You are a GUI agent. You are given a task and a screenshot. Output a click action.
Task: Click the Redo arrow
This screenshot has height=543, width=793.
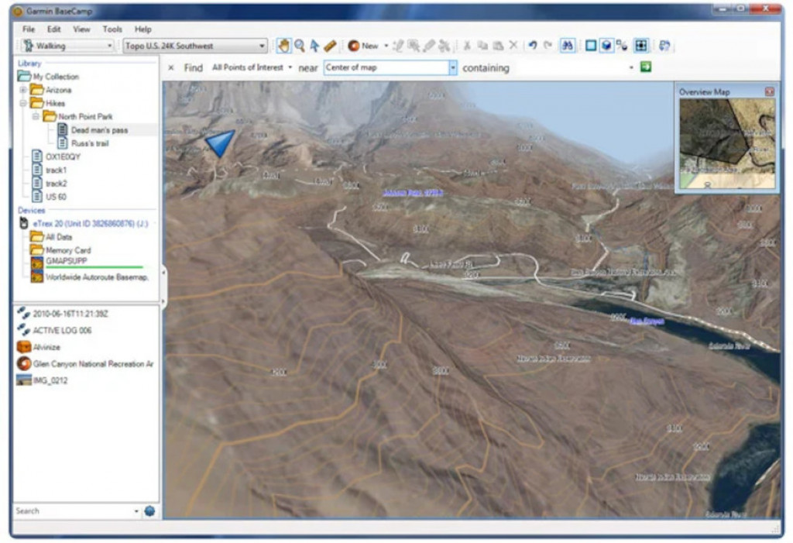tap(548, 46)
